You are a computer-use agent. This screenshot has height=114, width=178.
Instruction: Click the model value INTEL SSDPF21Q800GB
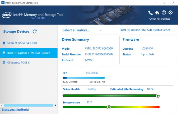99,48
